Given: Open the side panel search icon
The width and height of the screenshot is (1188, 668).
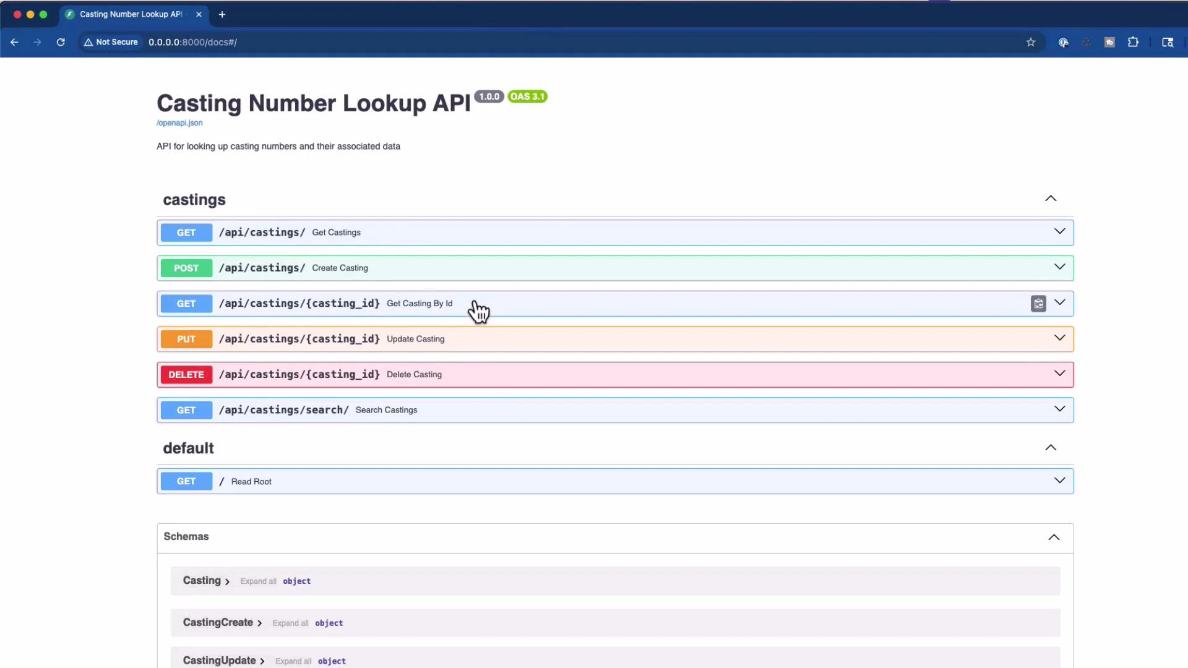Looking at the screenshot, I should (1168, 42).
